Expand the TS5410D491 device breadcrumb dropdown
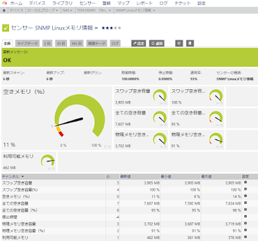258x243 pixels. click(x=110, y=10)
